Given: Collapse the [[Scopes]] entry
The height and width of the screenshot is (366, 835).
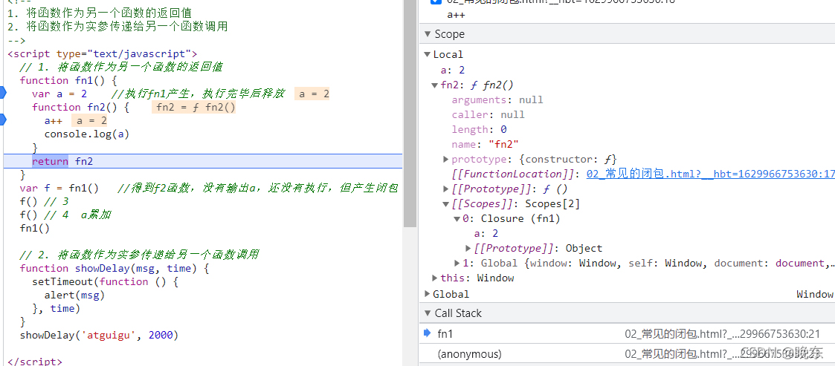Looking at the screenshot, I should pos(445,203).
